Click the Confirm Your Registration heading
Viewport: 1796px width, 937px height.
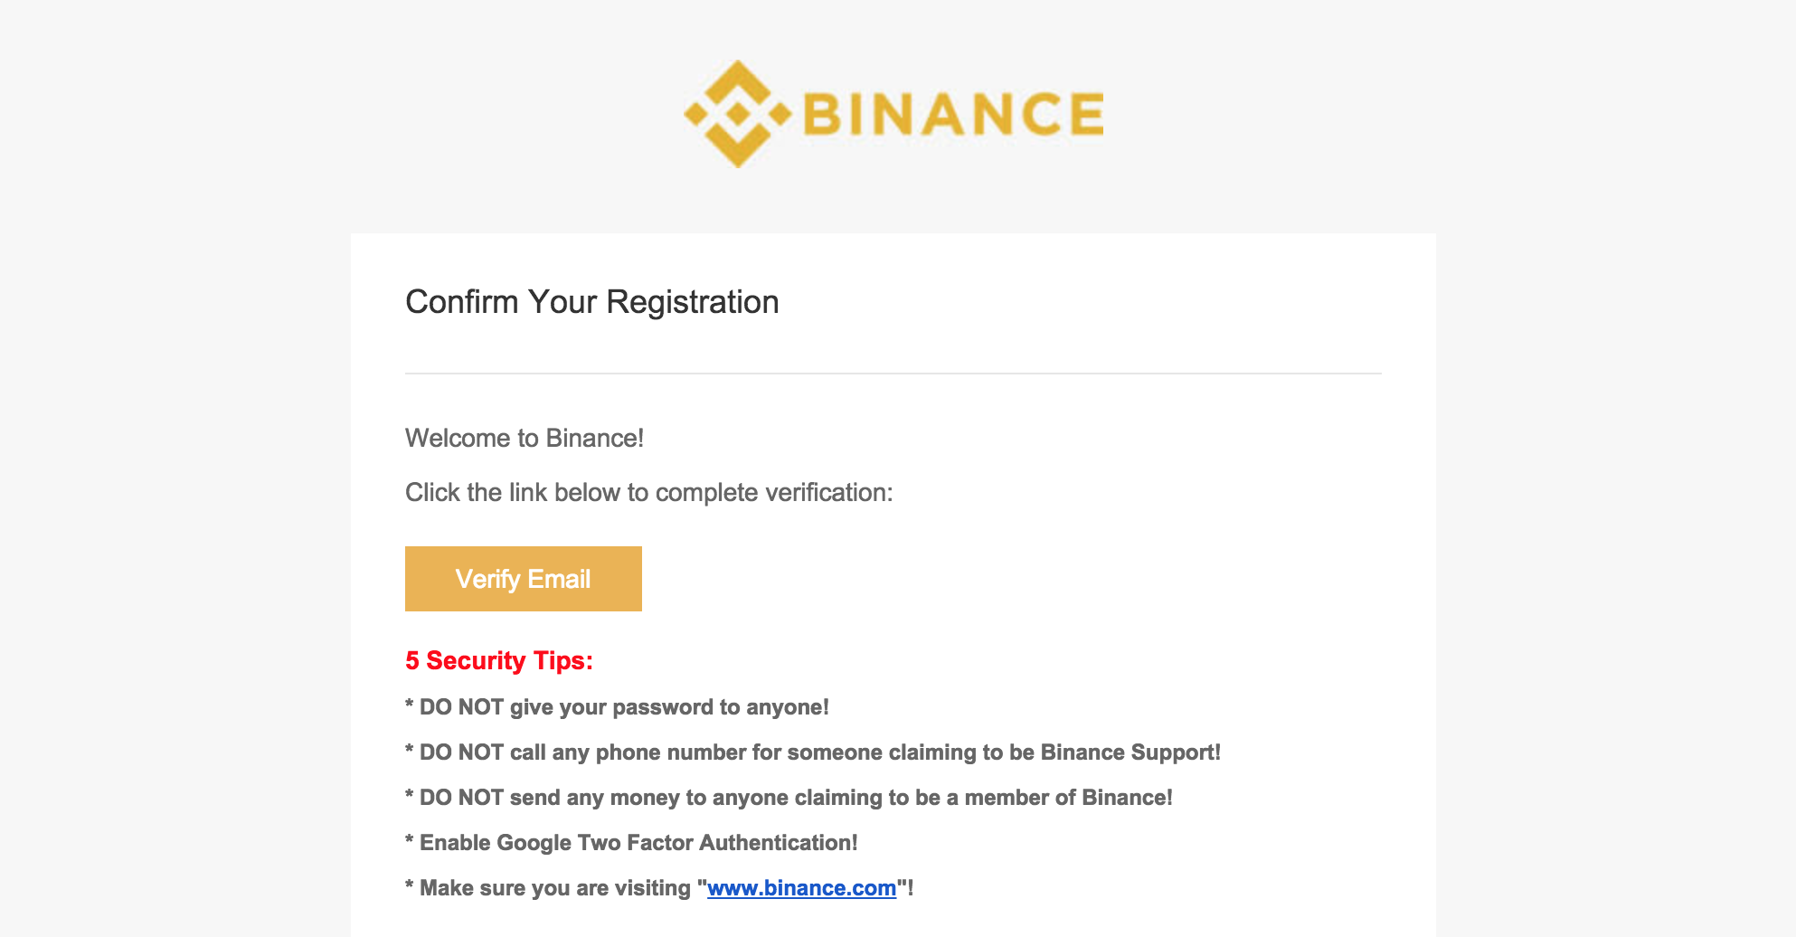click(x=592, y=302)
